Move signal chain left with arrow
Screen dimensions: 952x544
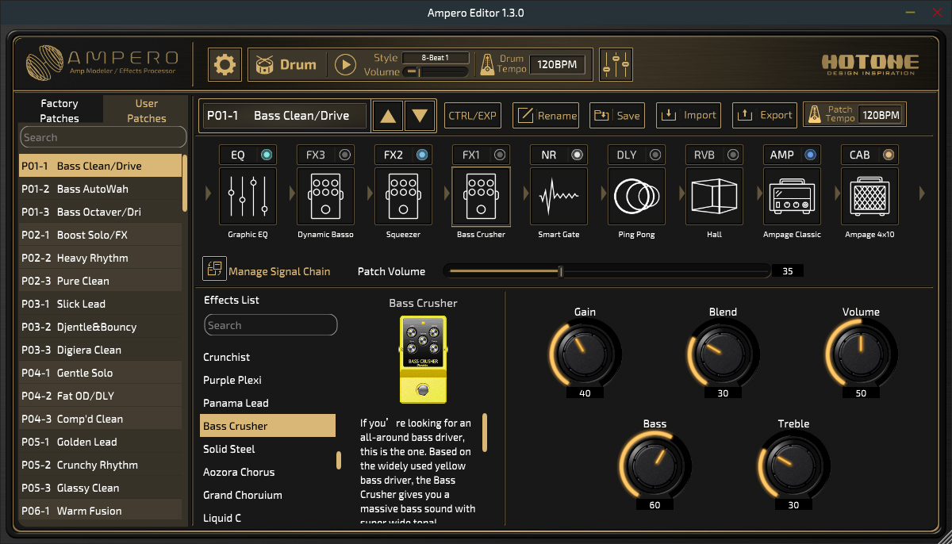click(209, 193)
